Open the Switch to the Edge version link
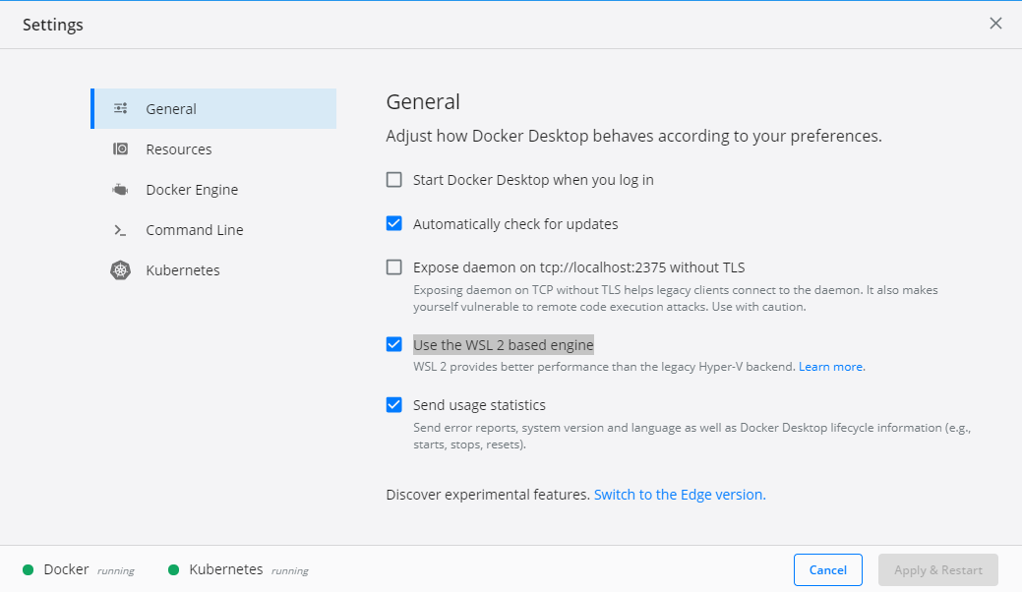Viewport: 1022px width, 592px height. [680, 495]
